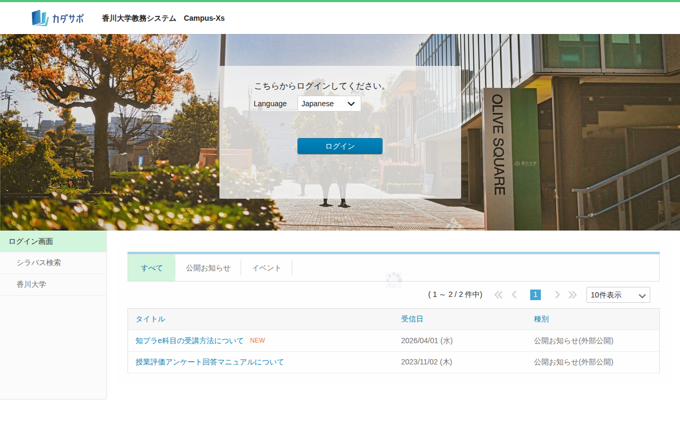Open the 10件表示 items-per-page dropdown
Screen dimensions: 680x425
pos(618,295)
